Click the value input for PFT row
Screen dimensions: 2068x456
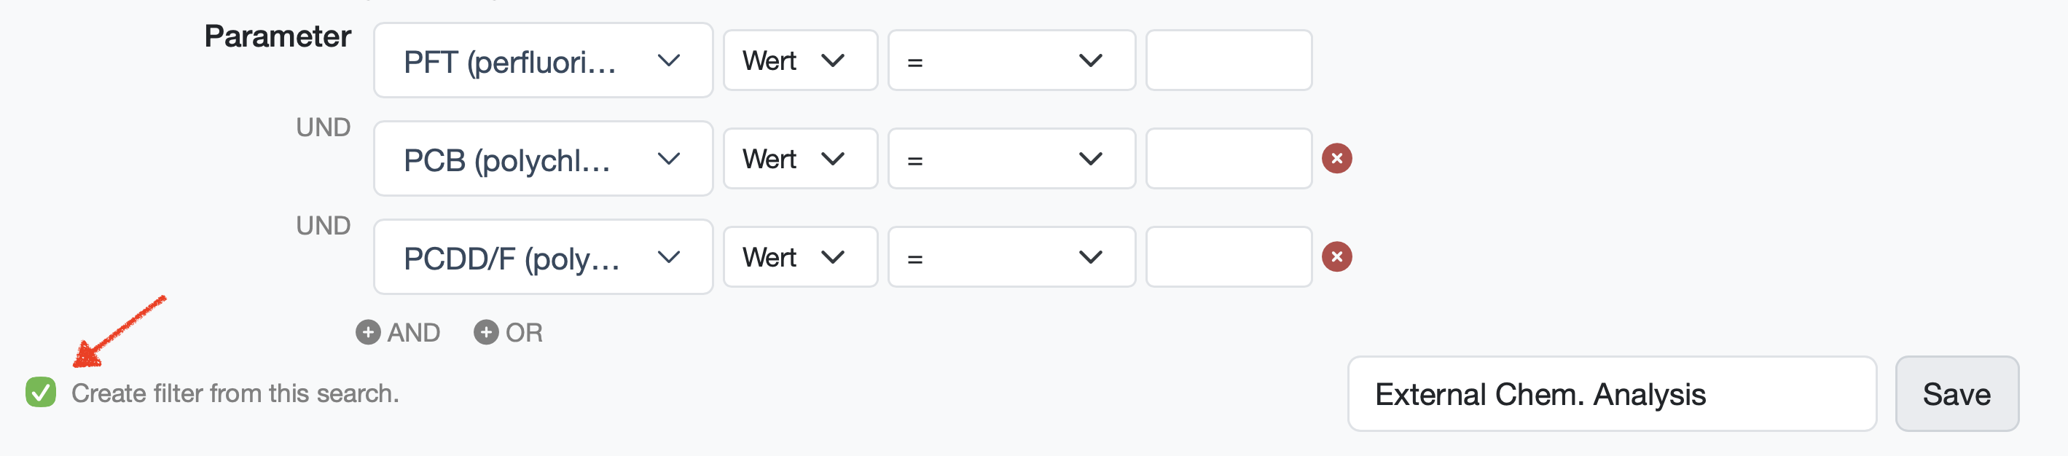[1229, 61]
